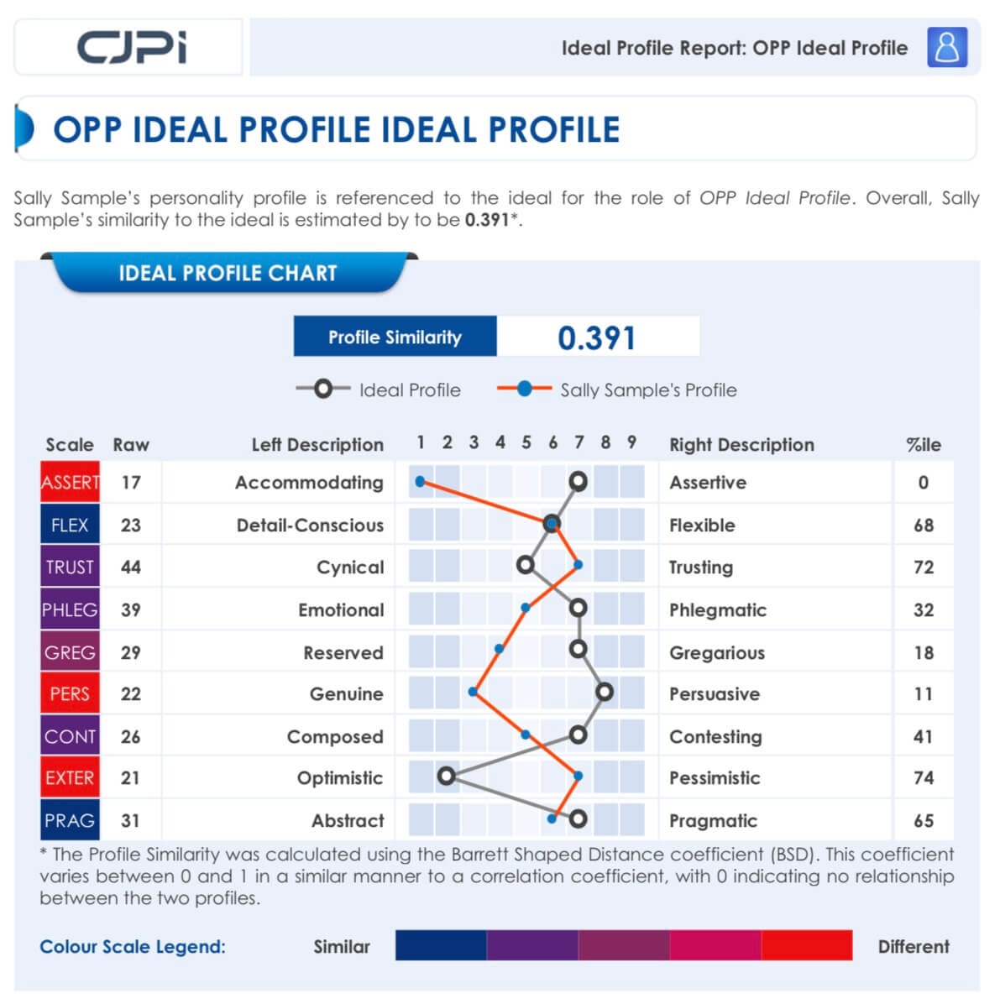Select the PERS scale label
This screenshot has width=1000, height=1004.
point(70,694)
